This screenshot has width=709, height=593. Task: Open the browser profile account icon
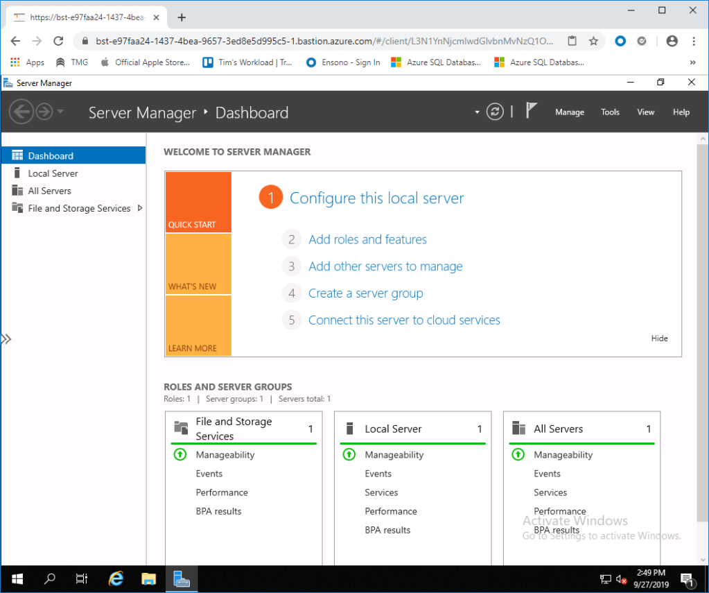tap(672, 42)
